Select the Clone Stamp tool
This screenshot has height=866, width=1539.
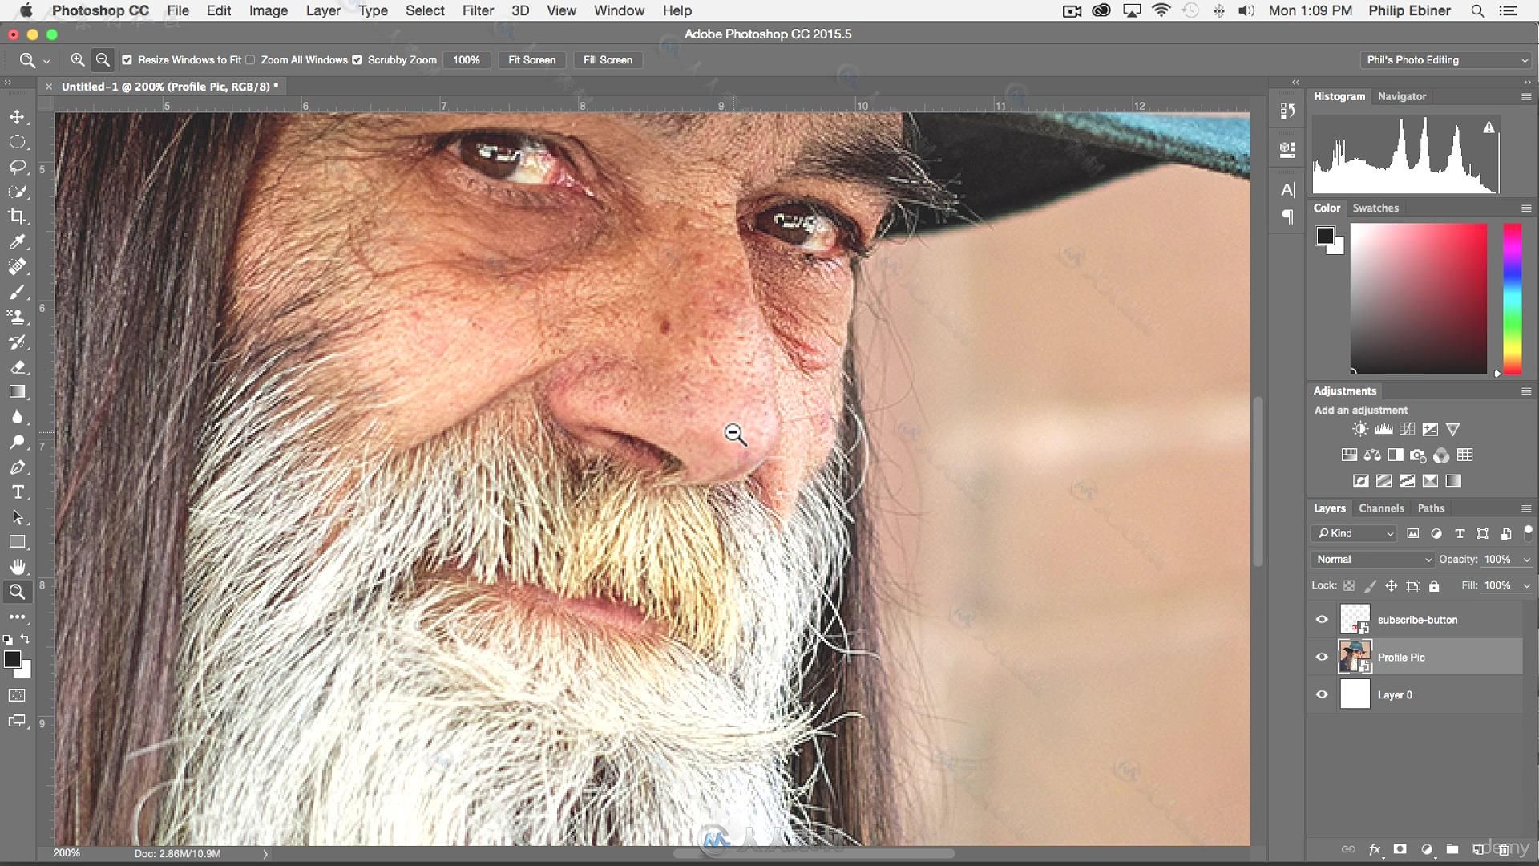pyautogui.click(x=17, y=317)
